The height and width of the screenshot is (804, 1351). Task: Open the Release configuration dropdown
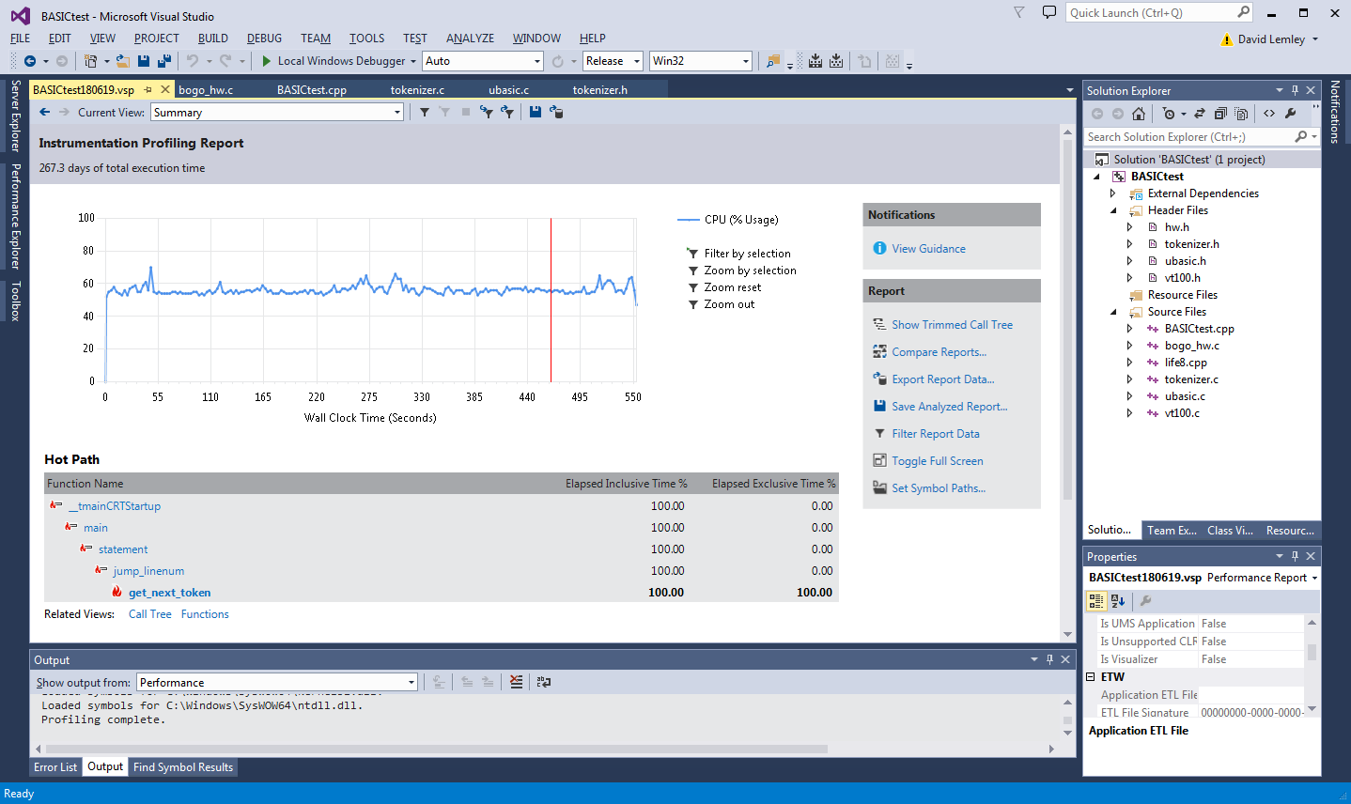(637, 61)
